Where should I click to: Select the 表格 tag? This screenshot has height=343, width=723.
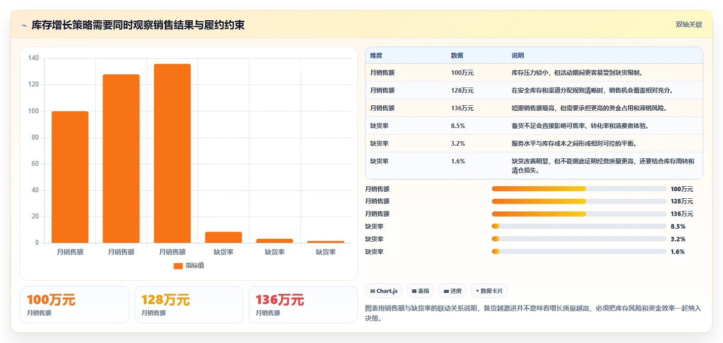click(x=420, y=291)
